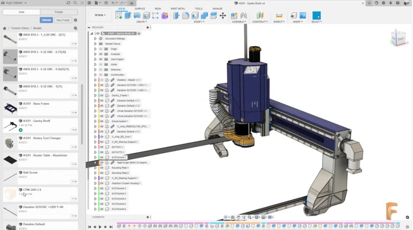Toggle visibility of the Sketches folder
This screenshot has height=230, width=413.
click(101, 70)
